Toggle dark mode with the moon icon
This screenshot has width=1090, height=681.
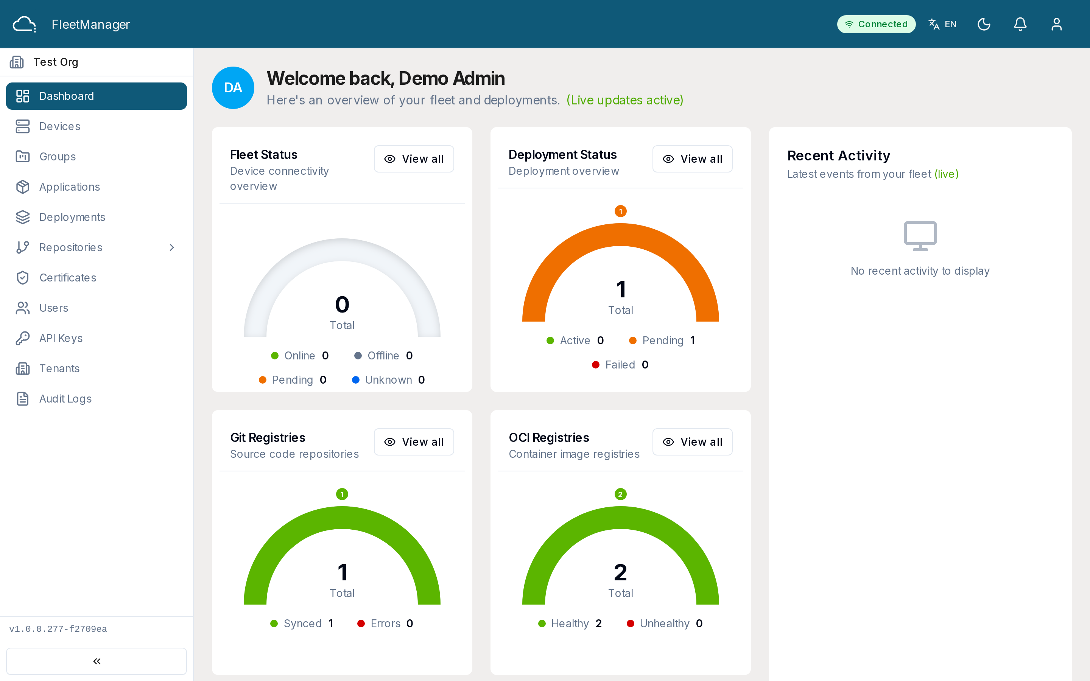point(984,24)
